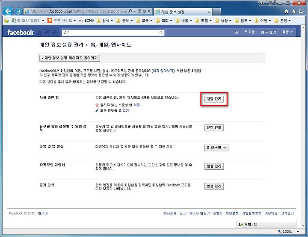
Task: Stop loading with the X icon in address bar
Action: coord(149,11)
